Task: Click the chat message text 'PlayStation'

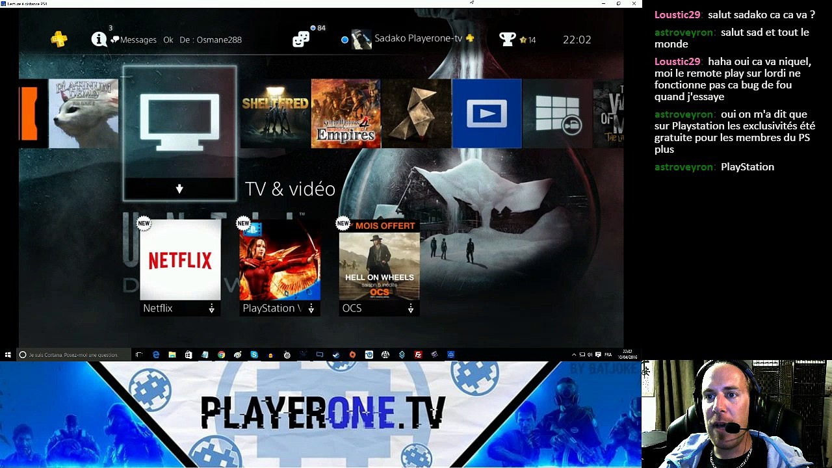Action: pos(747,167)
